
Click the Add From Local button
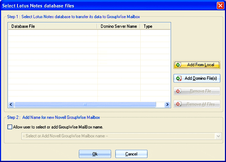pos(197,65)
